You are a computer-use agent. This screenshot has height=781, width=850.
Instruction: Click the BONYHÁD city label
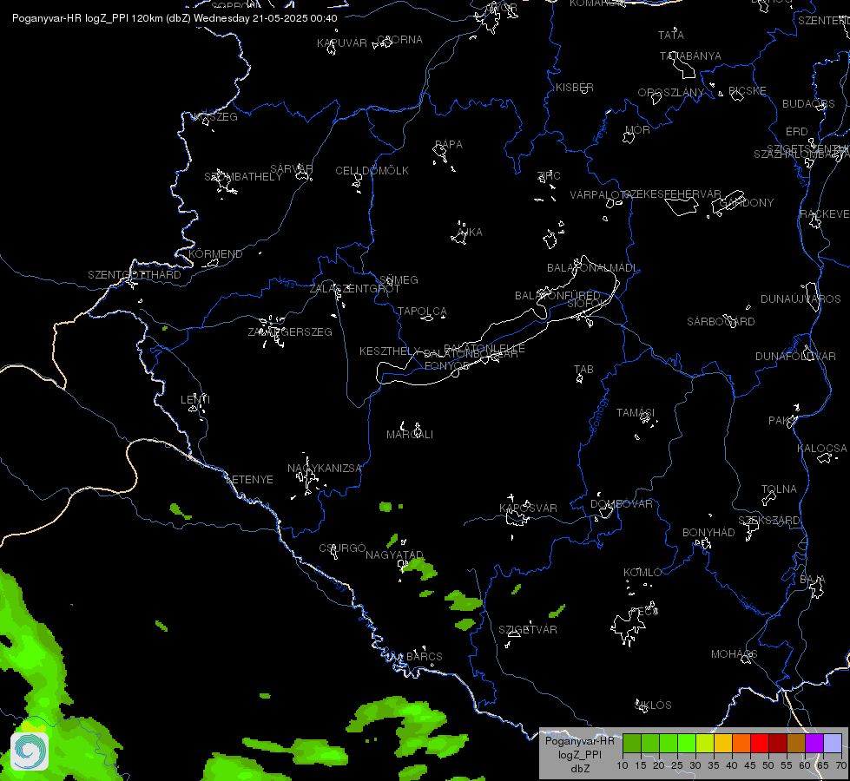tap(708, 533)
